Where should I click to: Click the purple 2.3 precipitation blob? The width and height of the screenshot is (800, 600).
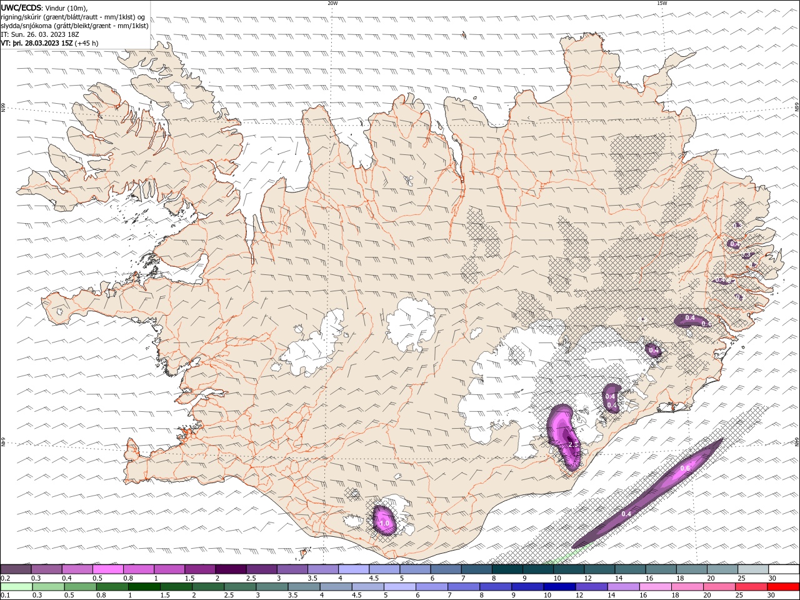[x=565, y=437]
